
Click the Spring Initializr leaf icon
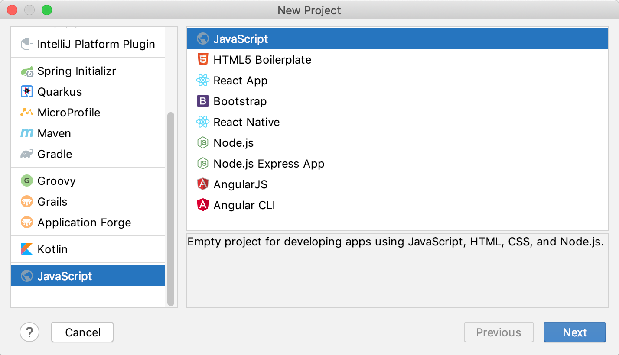tap(27, 71)
